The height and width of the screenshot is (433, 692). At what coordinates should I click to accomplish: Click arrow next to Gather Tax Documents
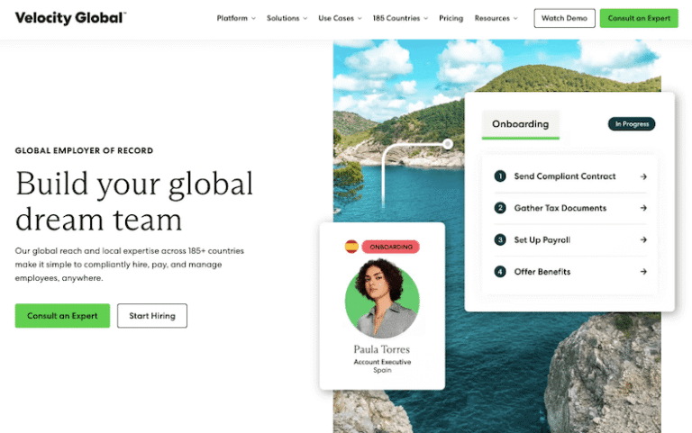pyautogui.click(x=643, y=208)
